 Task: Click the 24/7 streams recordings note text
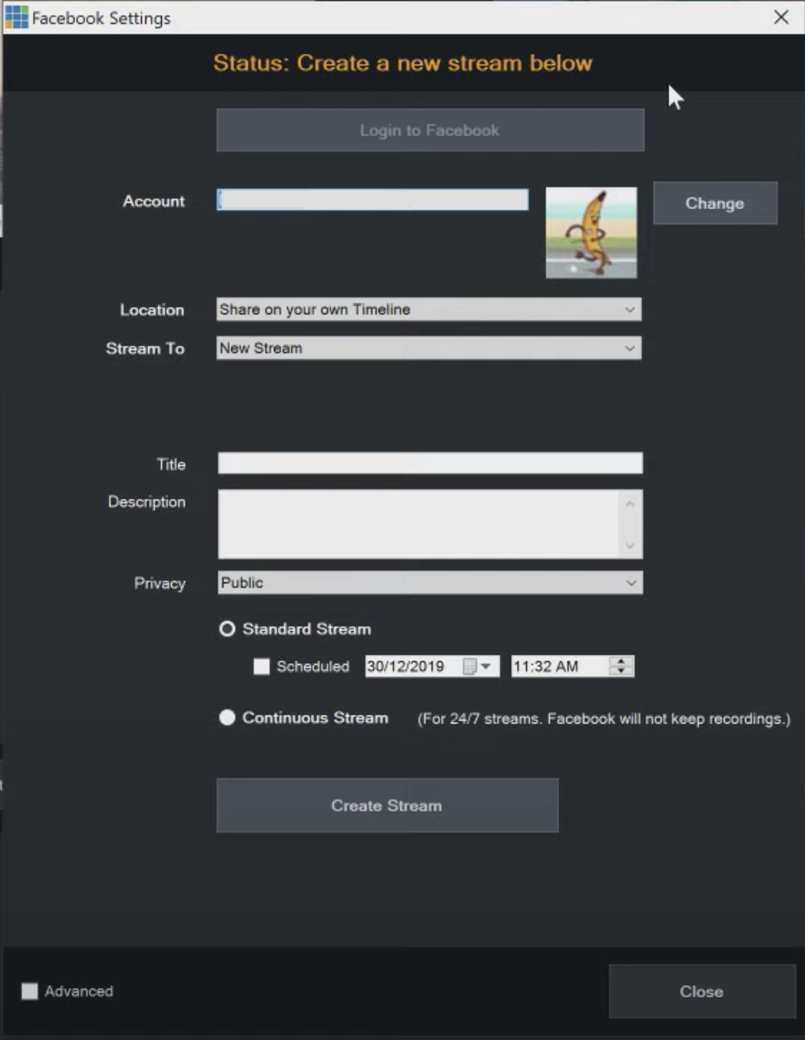coord(604,719)
